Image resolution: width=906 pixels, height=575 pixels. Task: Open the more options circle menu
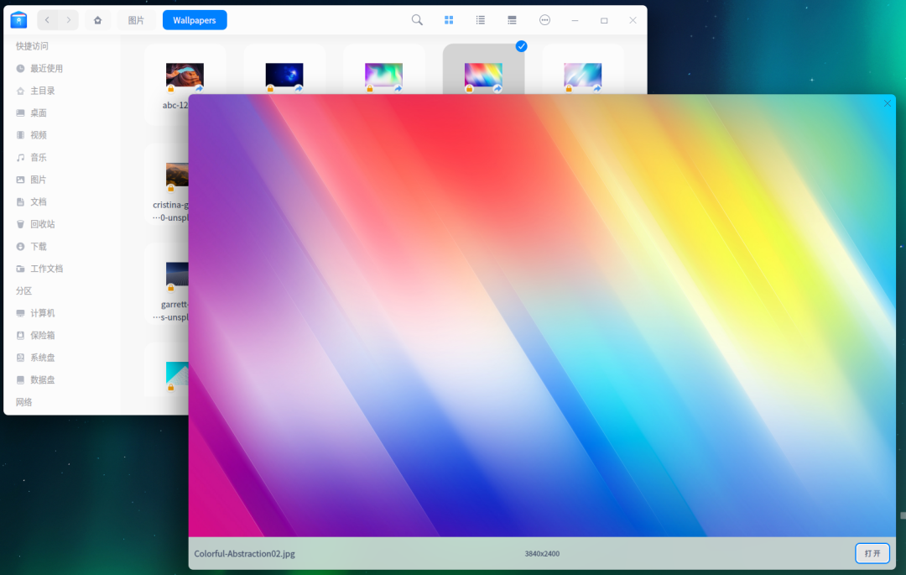544,20
